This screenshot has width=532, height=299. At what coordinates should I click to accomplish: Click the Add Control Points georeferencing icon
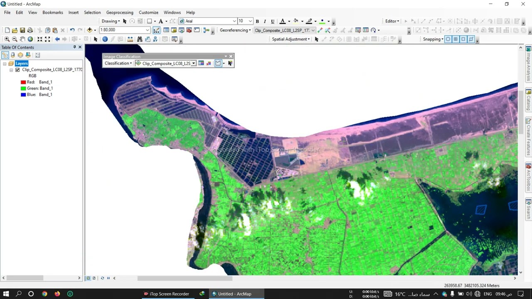pyautogui.click(x=320, y=30)
